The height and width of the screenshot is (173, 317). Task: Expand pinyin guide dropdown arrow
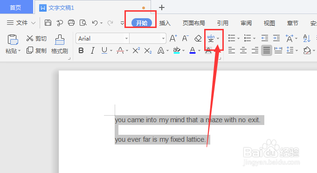click(x=218, y=38)
